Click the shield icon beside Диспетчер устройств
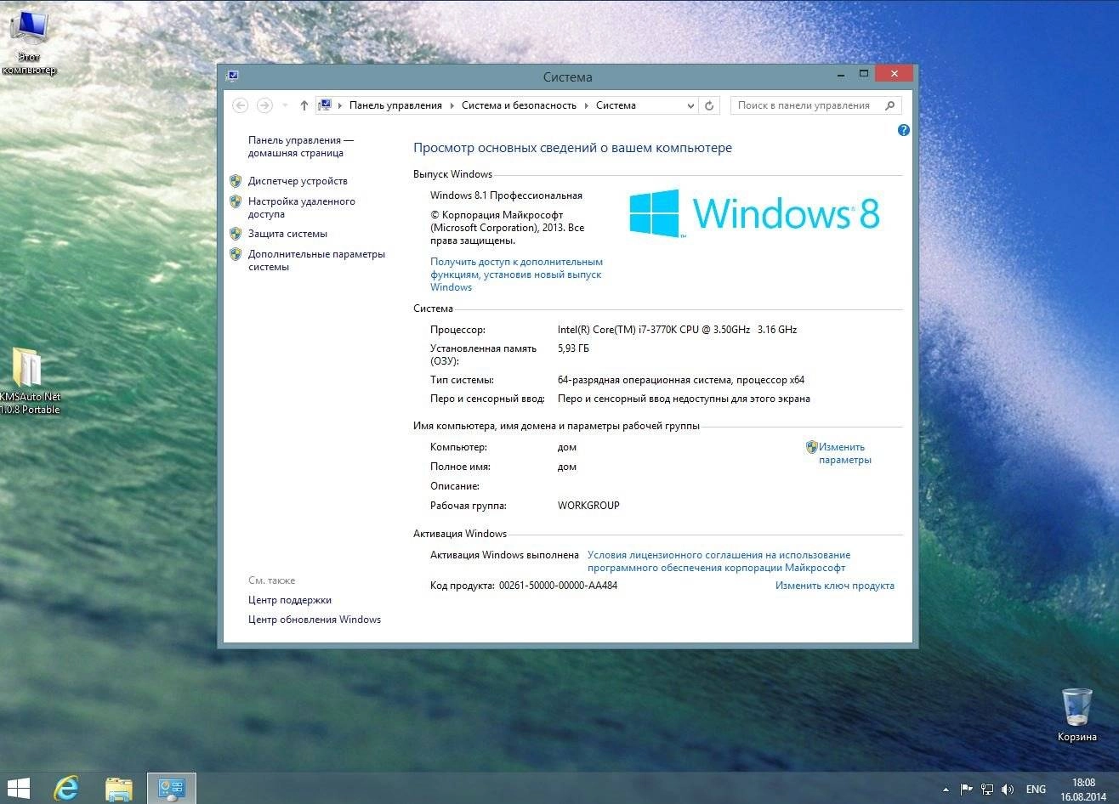This screenshot has height=804, width=1119. tap(236, 181)
